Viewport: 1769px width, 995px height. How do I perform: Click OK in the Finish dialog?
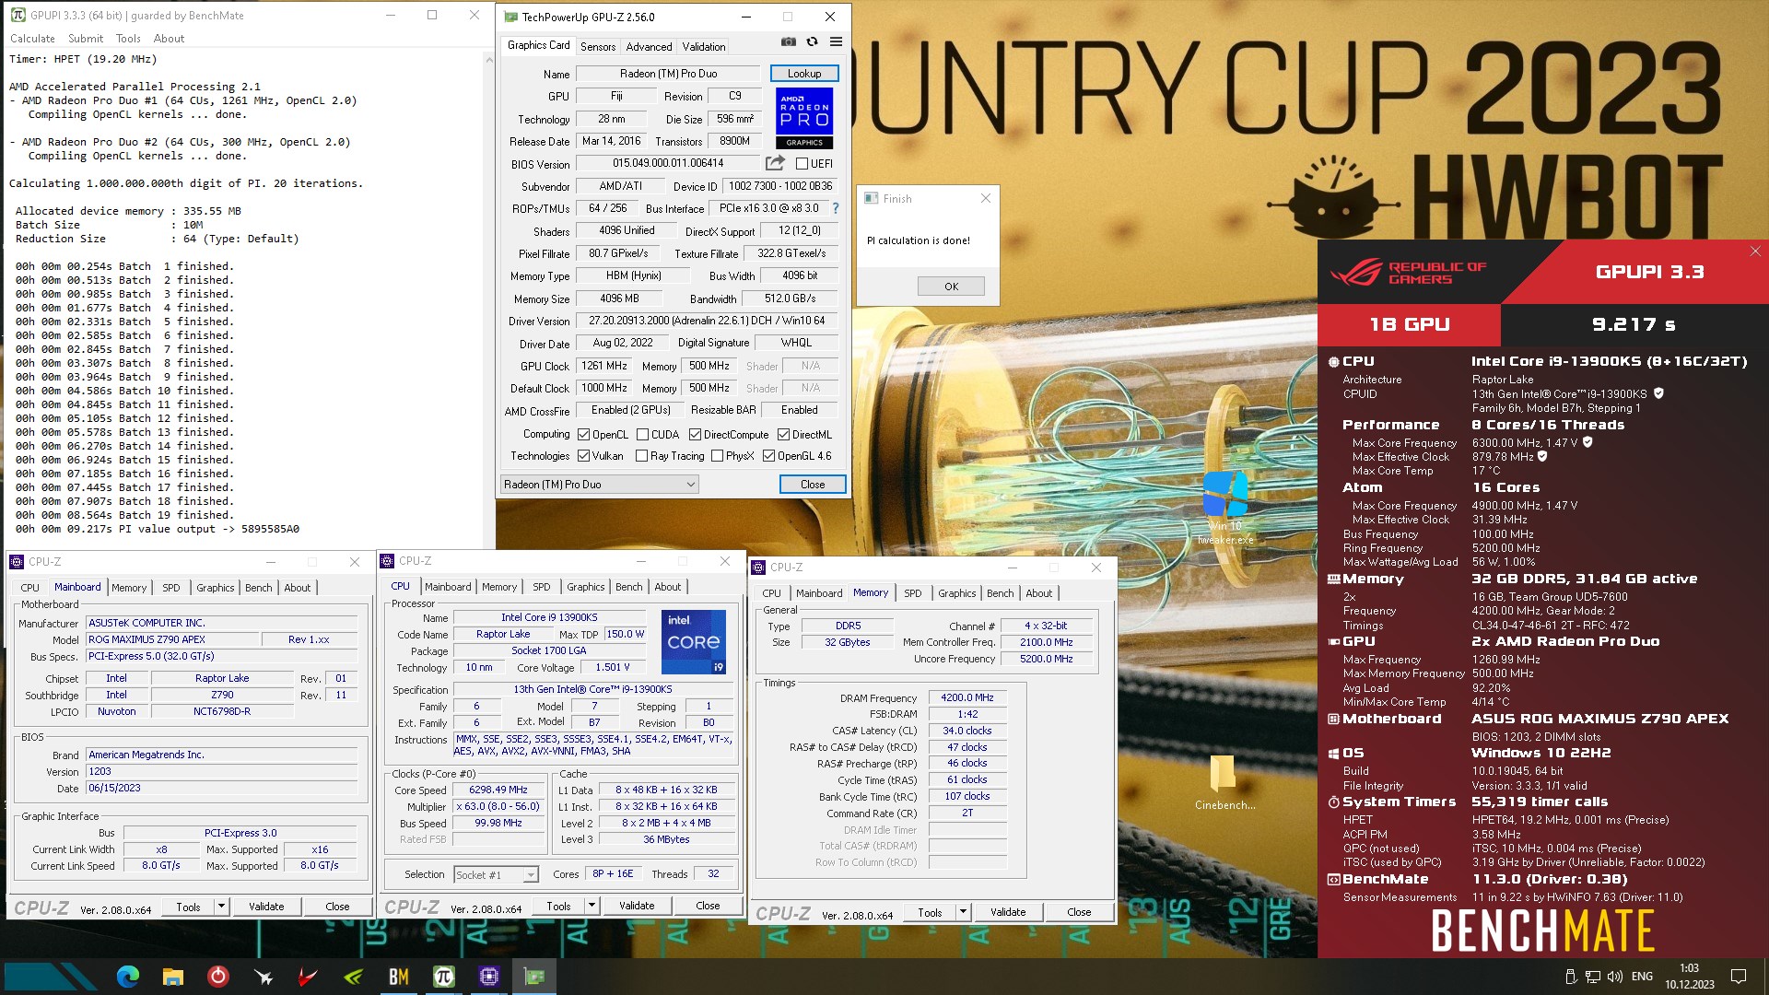tap(951, 287)
